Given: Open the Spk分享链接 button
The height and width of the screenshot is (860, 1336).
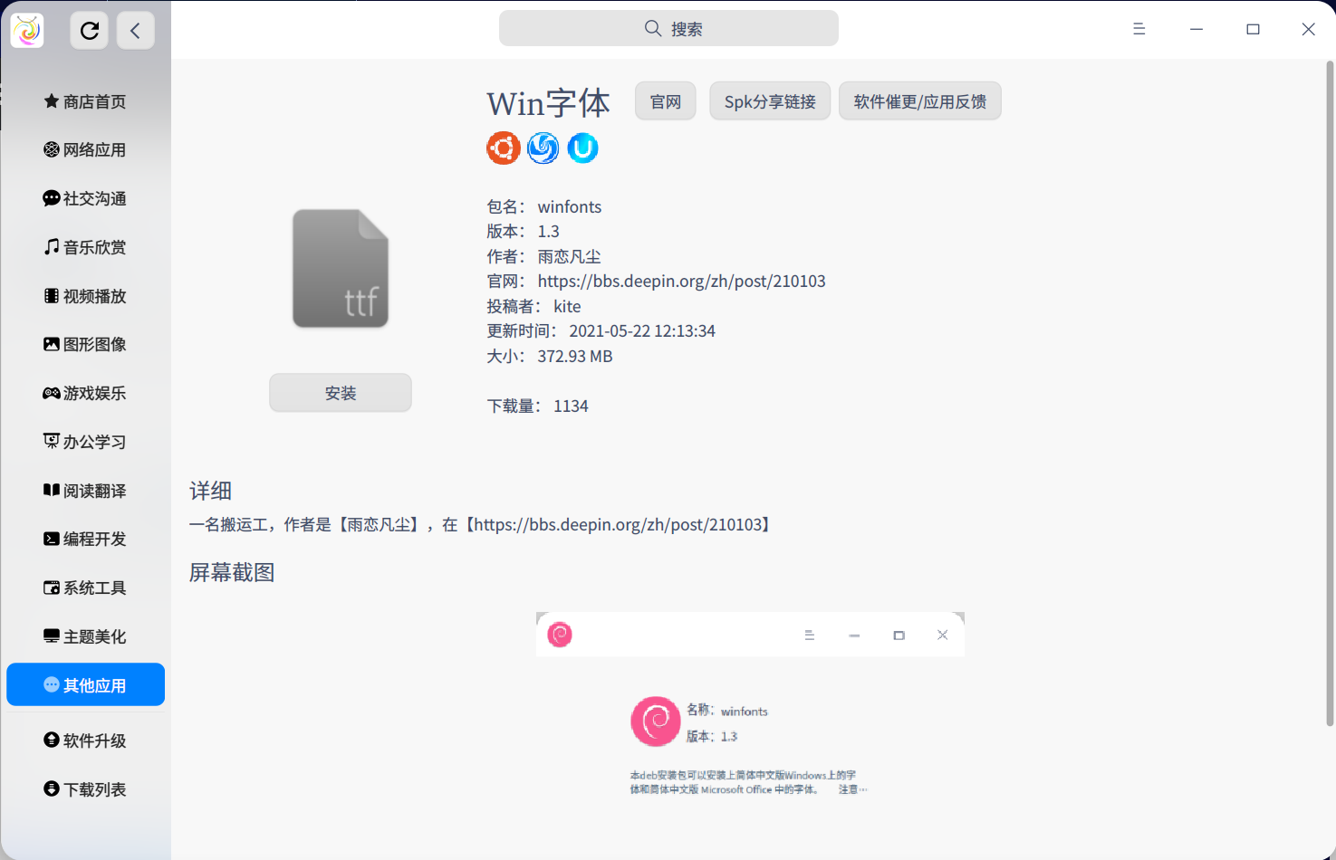Looking at the screenshot, I should click(x=769, y=100).
